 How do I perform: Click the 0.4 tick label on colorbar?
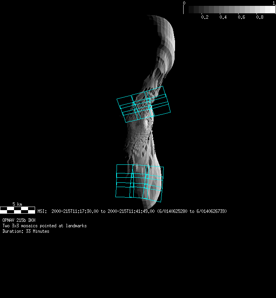coord(223,17)
